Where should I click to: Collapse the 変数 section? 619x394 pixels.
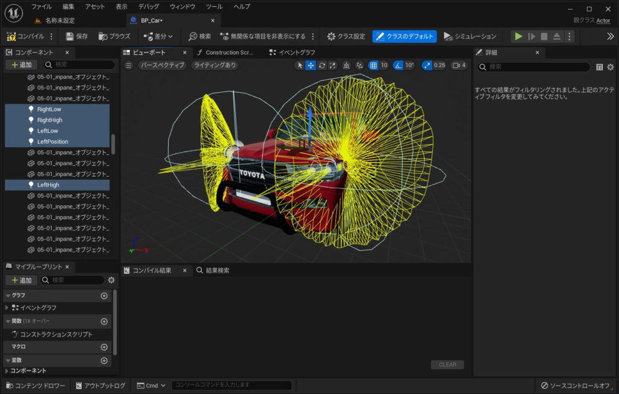click(8, 360)
